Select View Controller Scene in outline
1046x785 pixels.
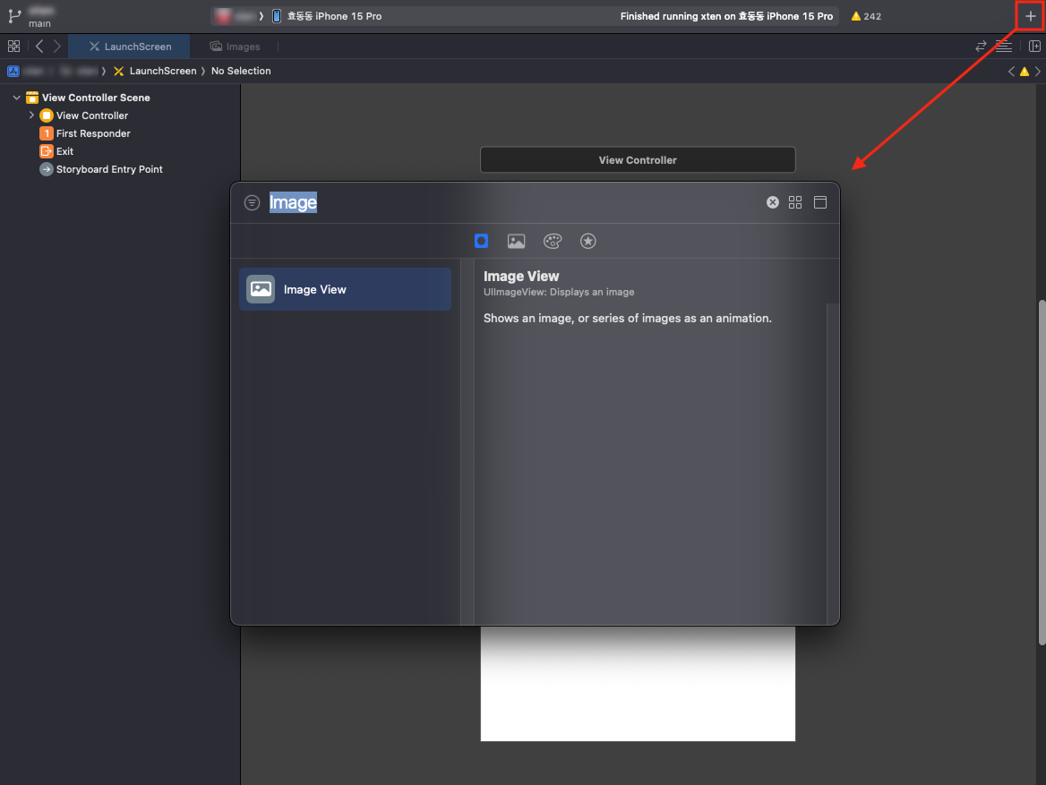click(x=96, y=98)
